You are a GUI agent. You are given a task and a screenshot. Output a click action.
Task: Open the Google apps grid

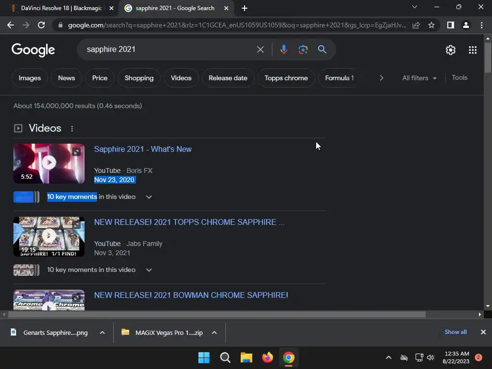(473, 50)
